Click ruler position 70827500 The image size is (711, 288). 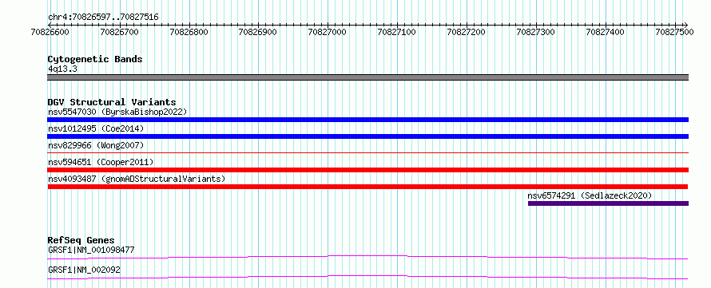(x=675, y=32)
